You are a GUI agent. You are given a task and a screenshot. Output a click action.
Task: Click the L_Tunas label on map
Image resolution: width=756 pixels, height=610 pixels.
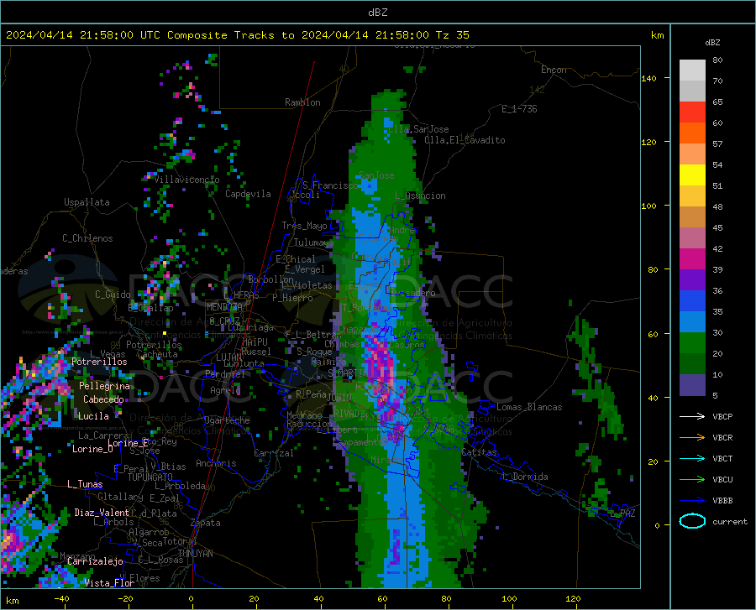coord(85,484)
